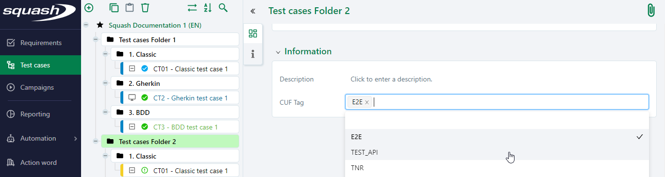Sort the tree with the A-Z icon

pos(208,8)
